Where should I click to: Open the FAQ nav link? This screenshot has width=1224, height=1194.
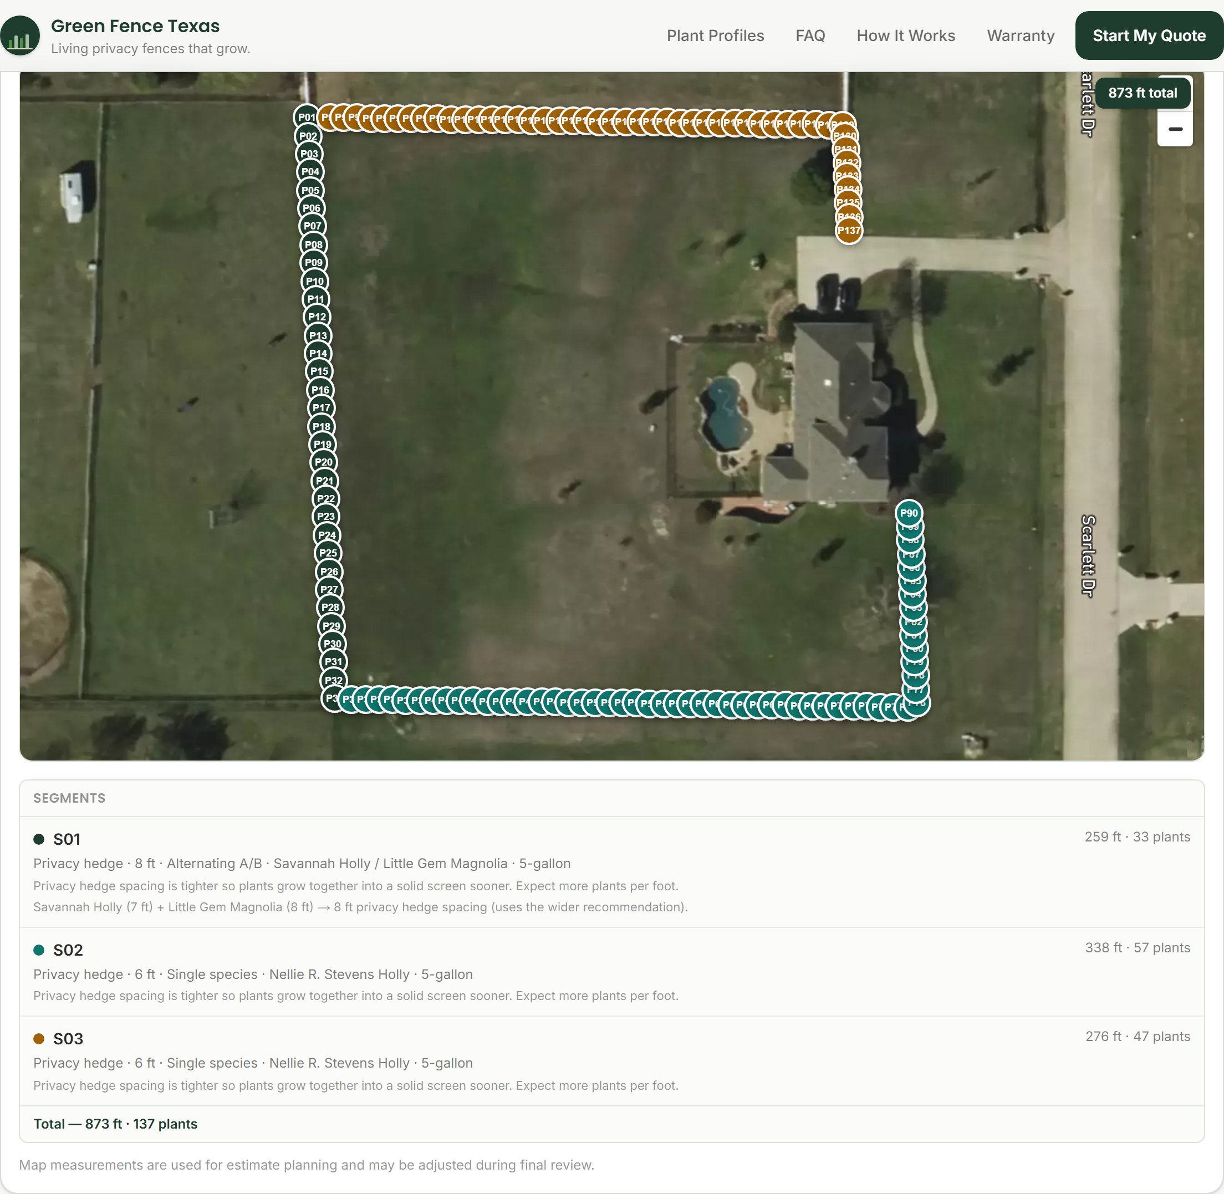click(810, 35)
